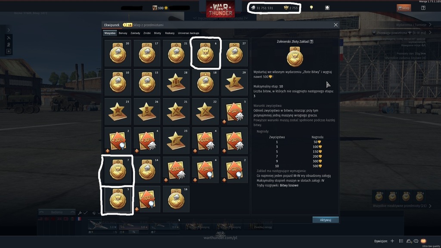The width and height of the screenshot is (441, 248).
Task: Expand Wydarzenia i Turnieje panel arrow
Action: pos(430,25)
